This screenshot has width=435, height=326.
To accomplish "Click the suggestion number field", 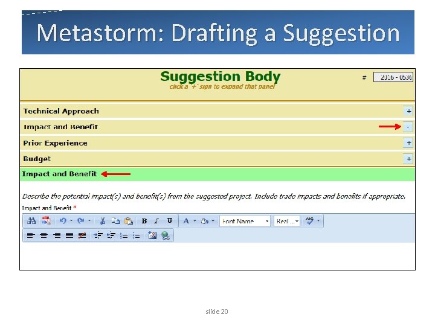I will pos(393,77).
